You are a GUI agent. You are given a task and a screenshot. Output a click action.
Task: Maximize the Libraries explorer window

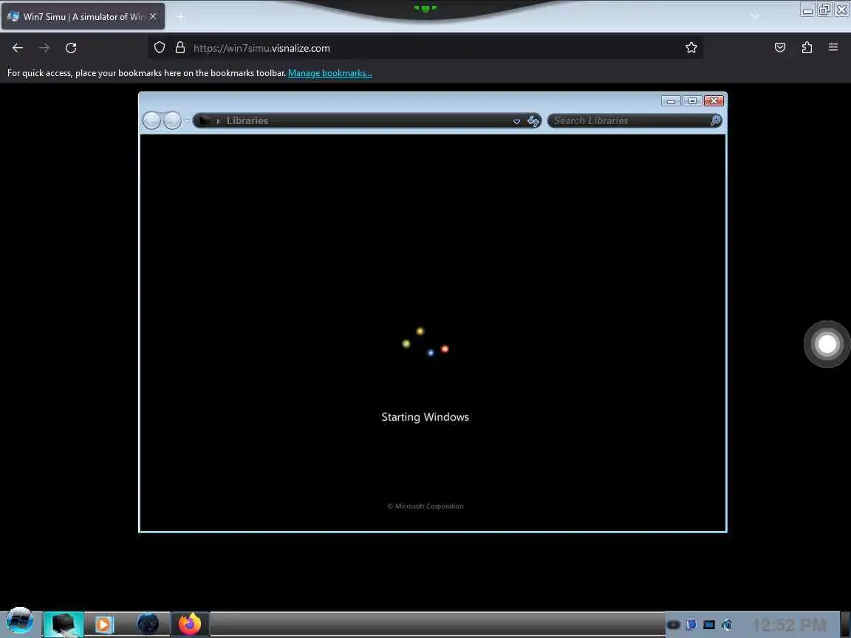[692, 101]
